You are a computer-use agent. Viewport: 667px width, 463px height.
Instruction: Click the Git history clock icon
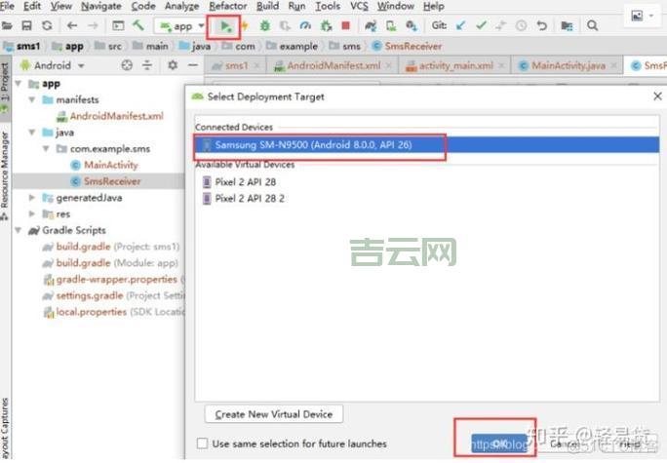tap(521, 26)
